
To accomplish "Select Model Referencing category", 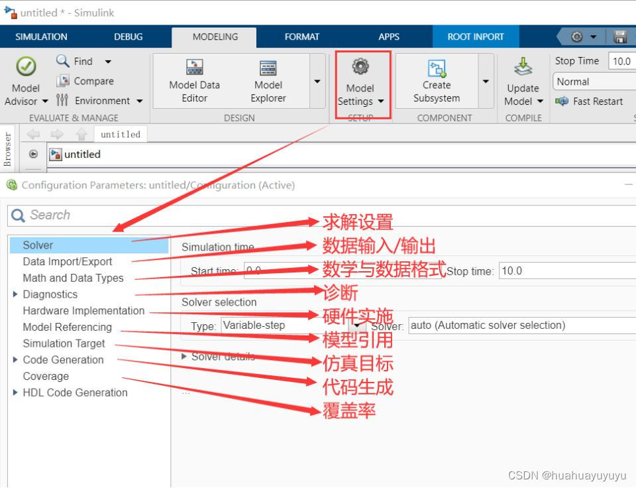I will (68, 327).
